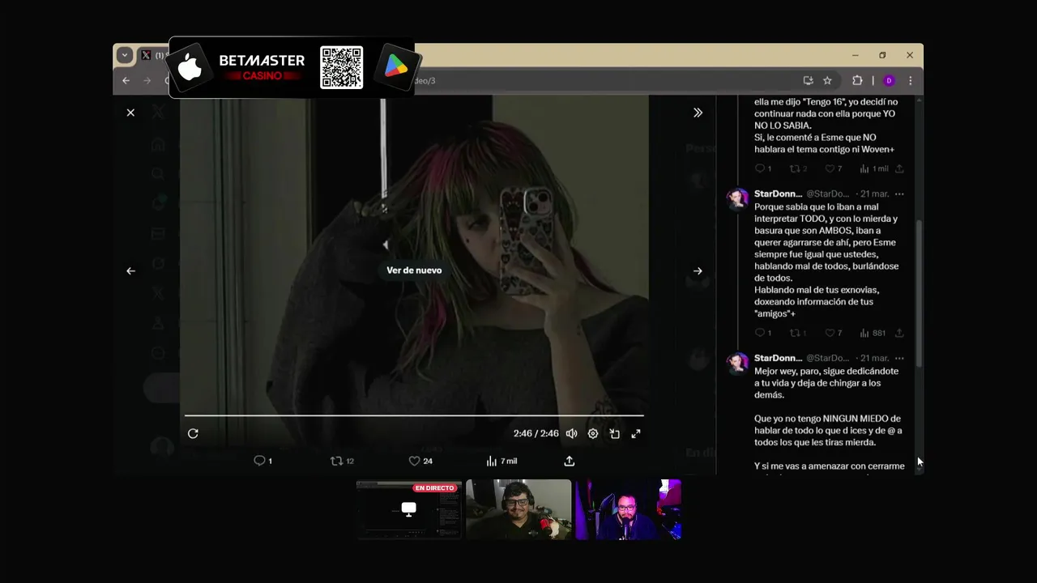The height and width of the screenshot is (583, 1037).
Task: Open more options on the 'Porque sabía' reply
Action: point(899,194)
